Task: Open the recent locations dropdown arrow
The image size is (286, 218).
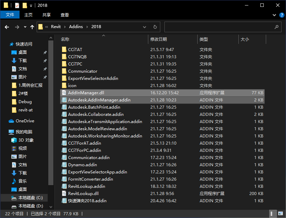Action: point(25,27)
